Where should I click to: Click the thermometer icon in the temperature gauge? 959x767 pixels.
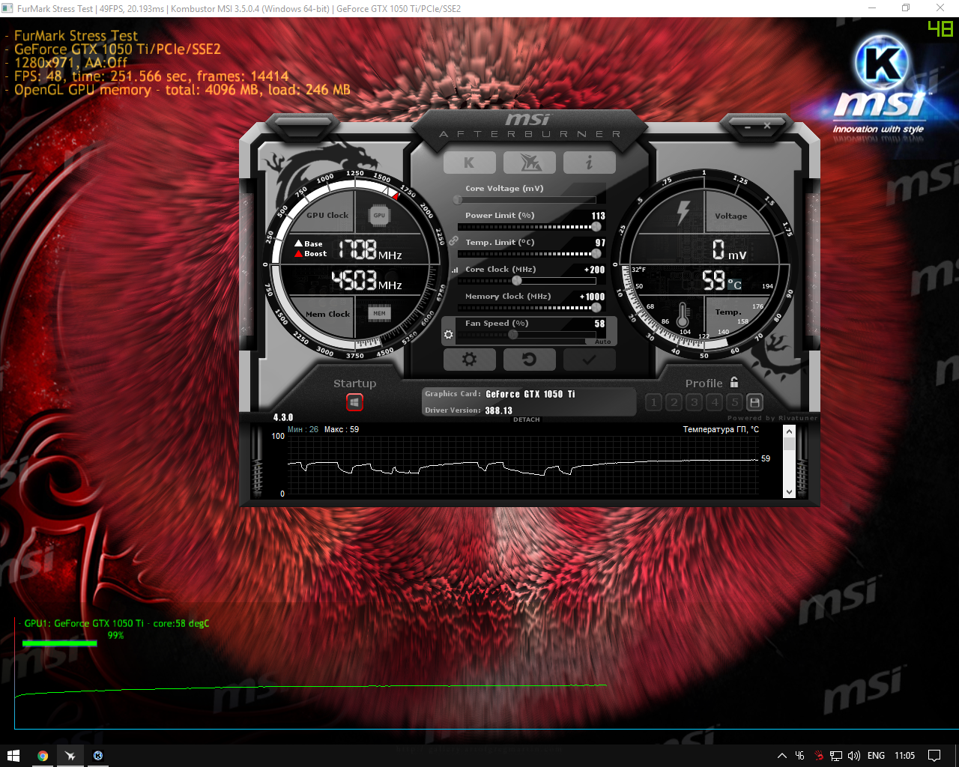pos(683,315)
